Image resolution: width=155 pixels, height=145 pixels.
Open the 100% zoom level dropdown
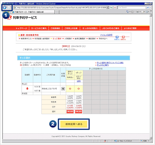(x=149, y=141)
